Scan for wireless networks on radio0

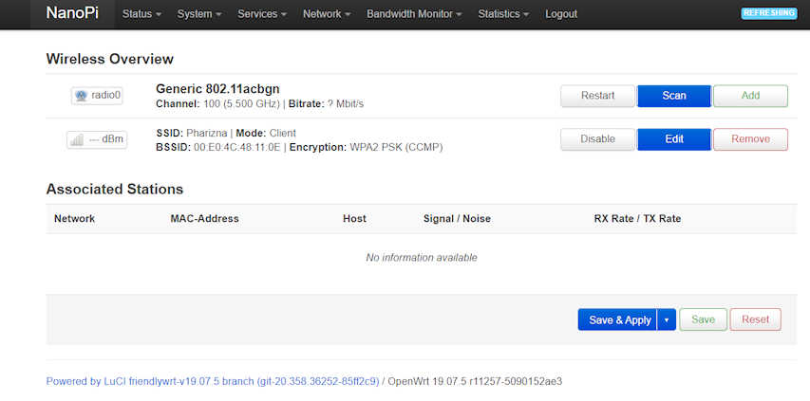pos(674,96)
